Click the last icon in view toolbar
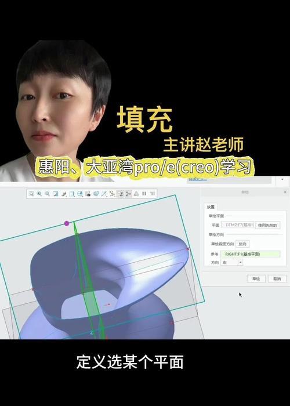The height and width of the screenshot is (406, 290). tap(153, 194)
